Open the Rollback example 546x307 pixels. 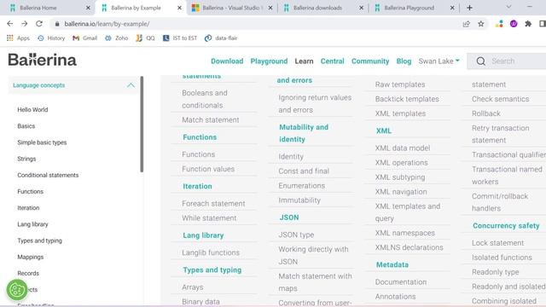tap(486, 113)
